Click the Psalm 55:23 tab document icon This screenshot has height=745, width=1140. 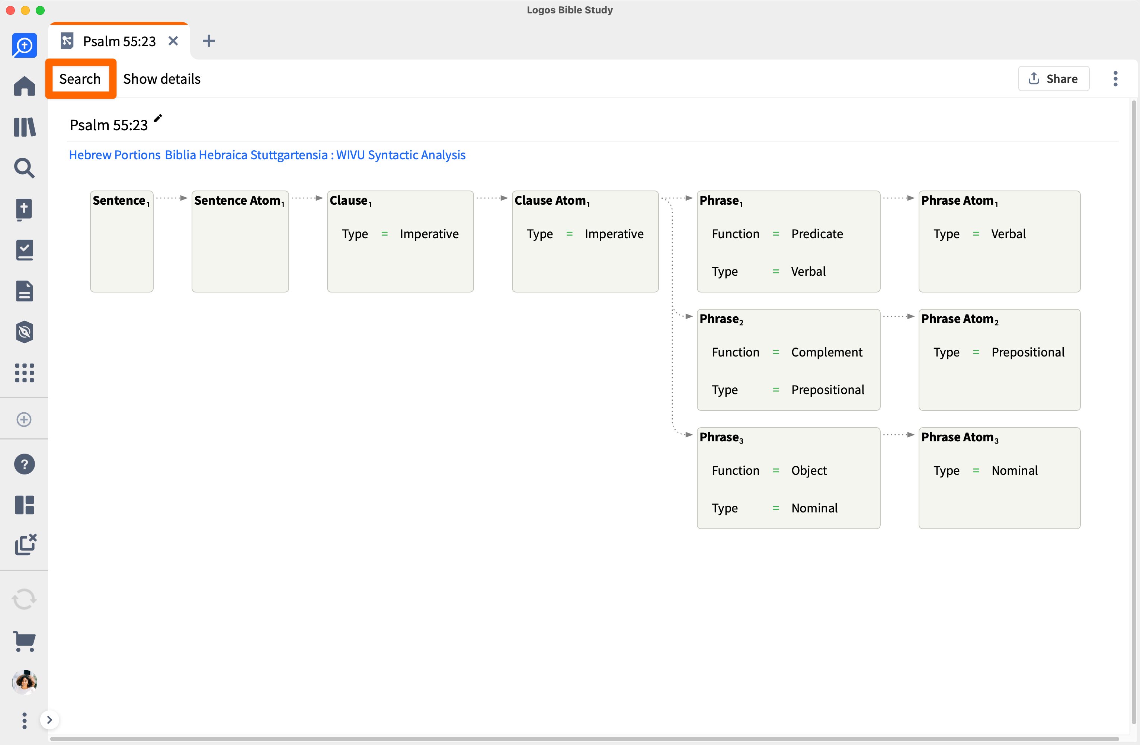(67, 41)
